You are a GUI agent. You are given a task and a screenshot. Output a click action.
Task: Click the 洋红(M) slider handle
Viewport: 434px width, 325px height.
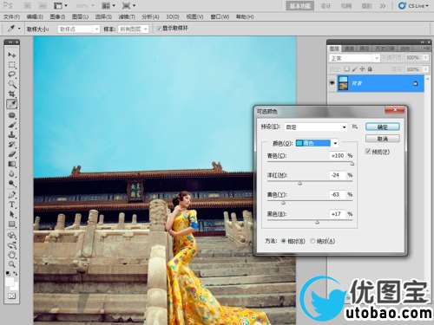(300, 183)
